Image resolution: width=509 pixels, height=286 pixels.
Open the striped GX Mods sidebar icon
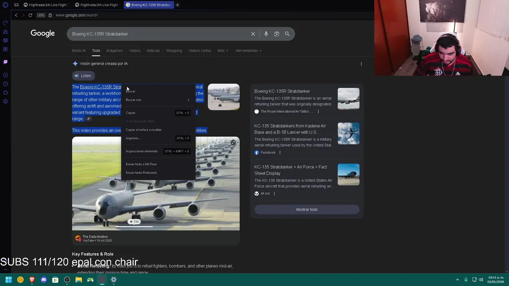pyautogui.click(x=5, y=41)
